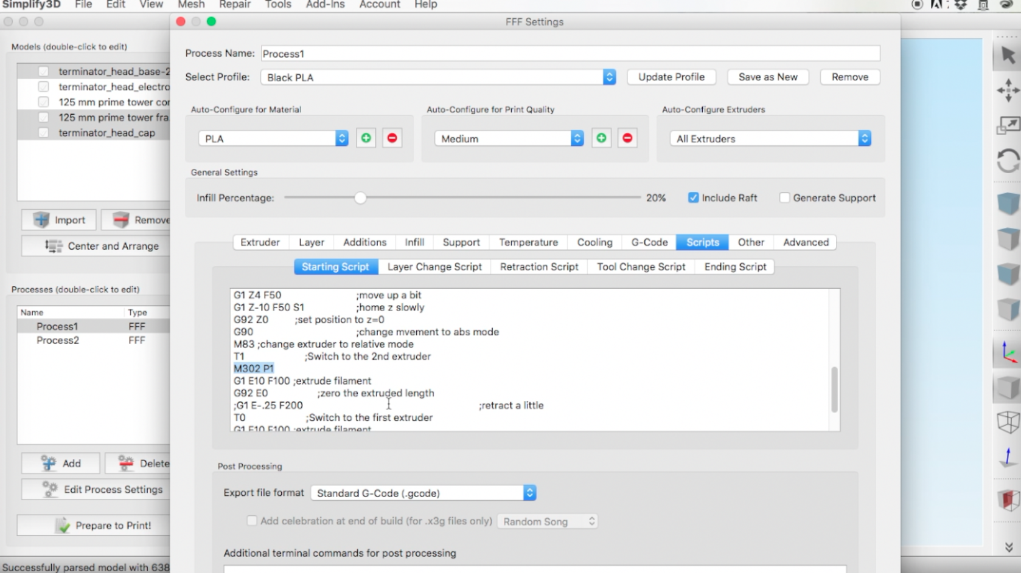Toggle checkbox for terminator_head_electro model
The image size is (1021, 573).
[43, 87]
